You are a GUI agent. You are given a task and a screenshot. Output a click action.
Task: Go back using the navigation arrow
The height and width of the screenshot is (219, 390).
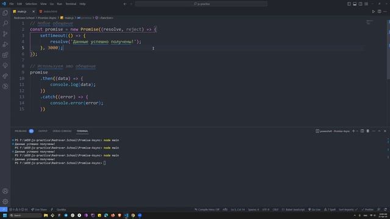(x=125, y=4)
